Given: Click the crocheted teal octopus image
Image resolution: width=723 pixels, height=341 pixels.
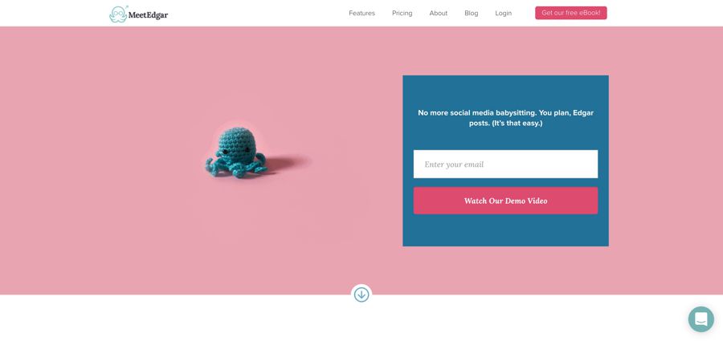Looking at the screenshot, I should 236,152.
